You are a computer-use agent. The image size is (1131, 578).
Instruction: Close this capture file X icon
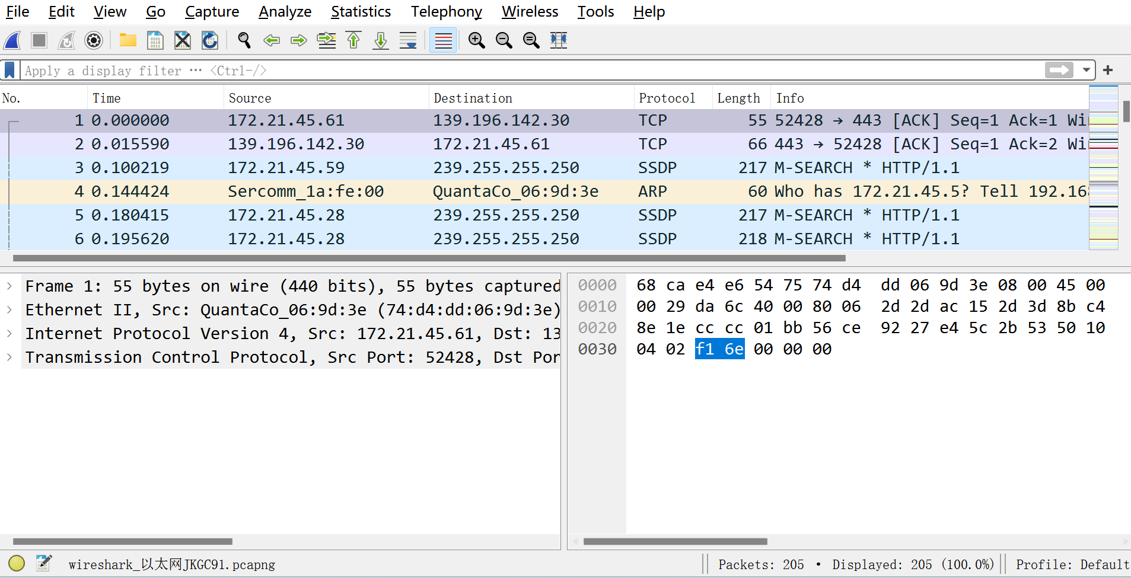[x=183, y=40]
